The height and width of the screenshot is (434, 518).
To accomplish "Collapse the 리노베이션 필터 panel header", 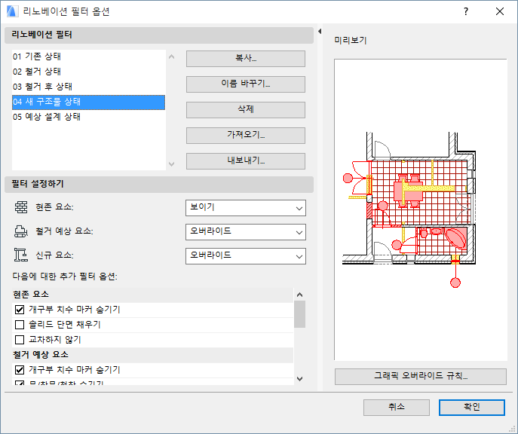I will tap(159, 35).
